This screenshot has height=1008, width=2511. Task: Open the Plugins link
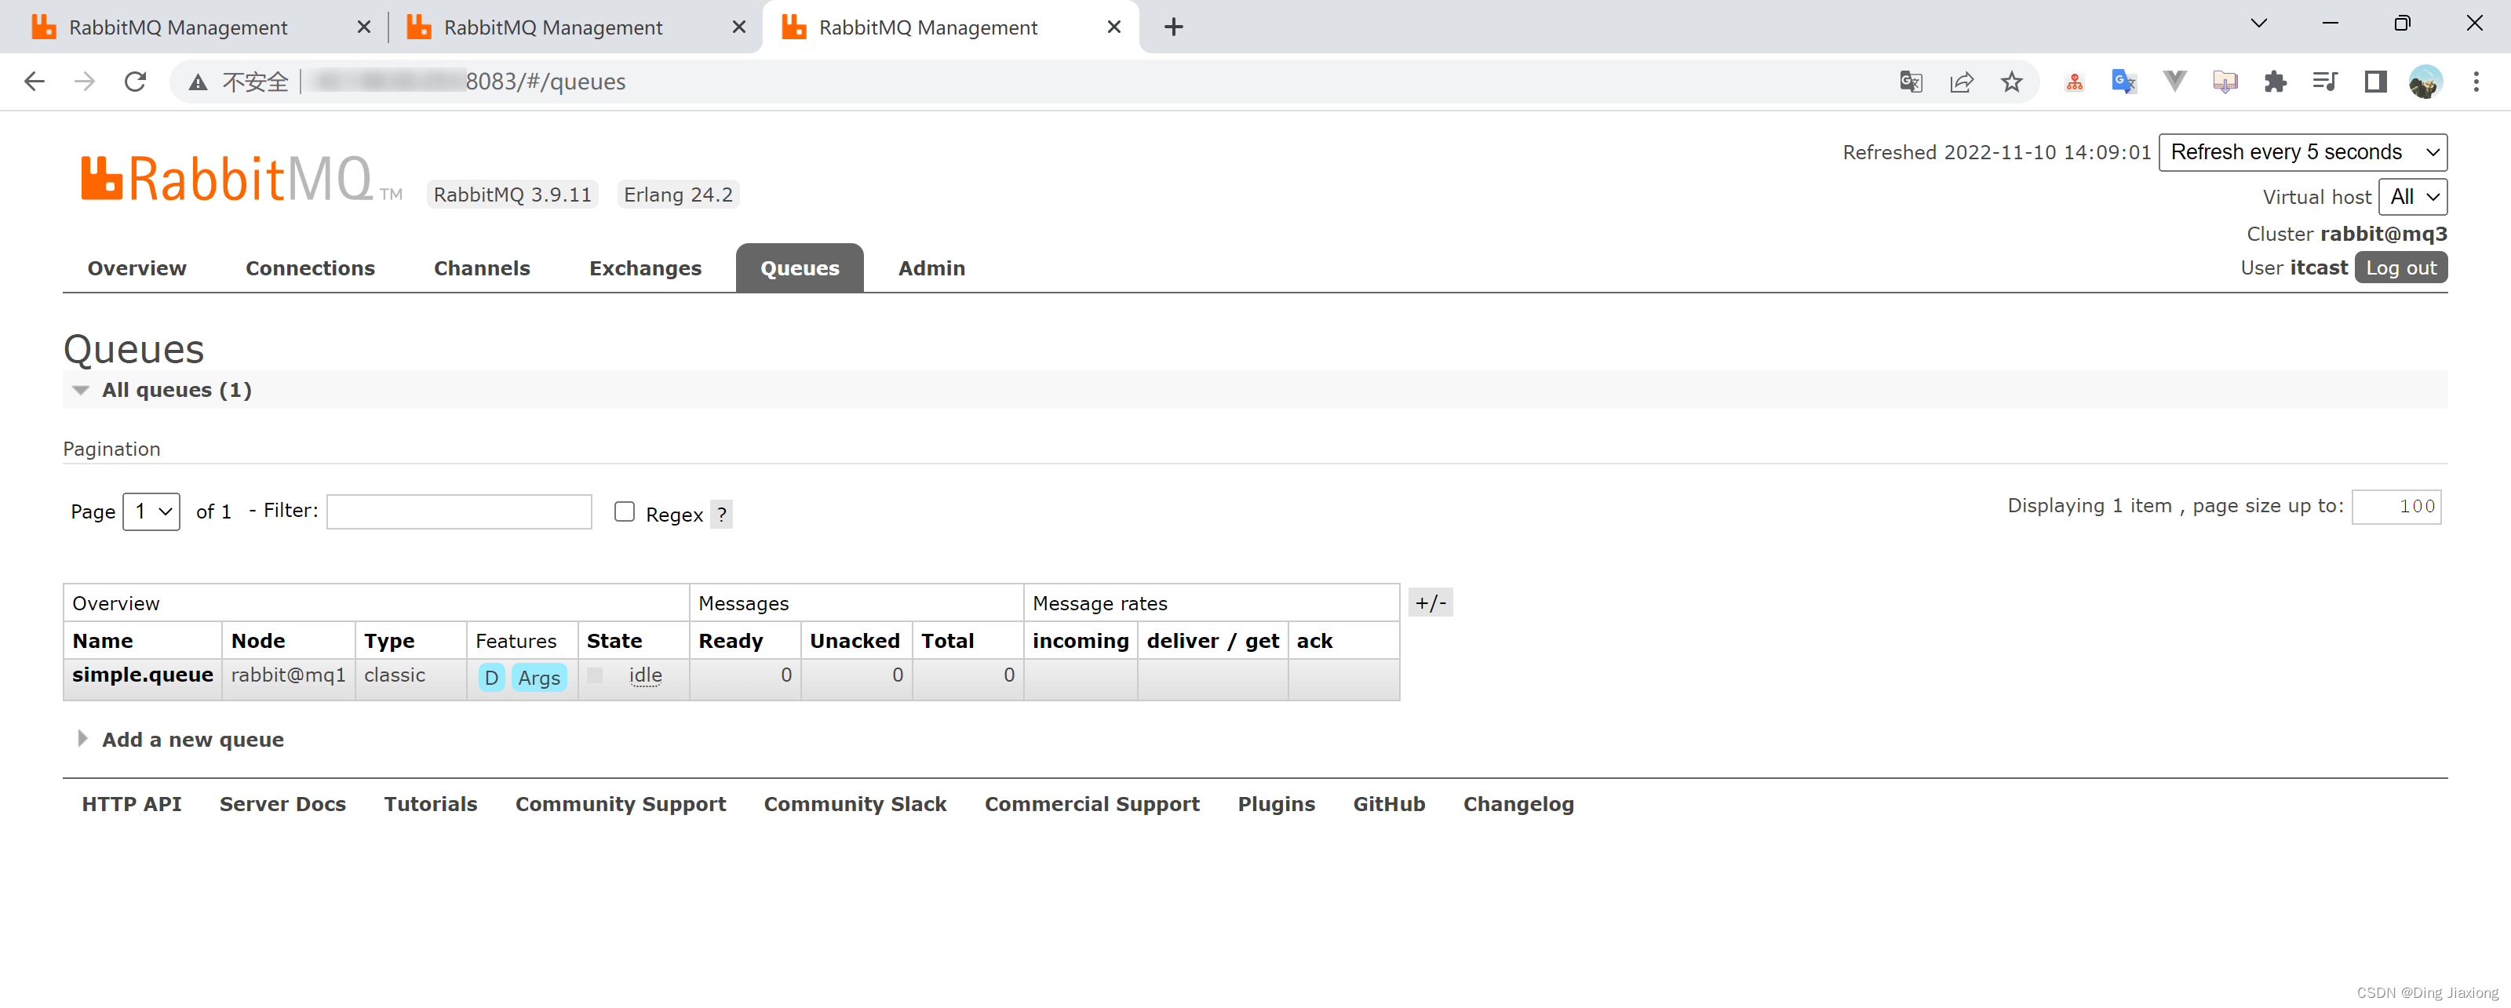click(x=1276, y=804)
